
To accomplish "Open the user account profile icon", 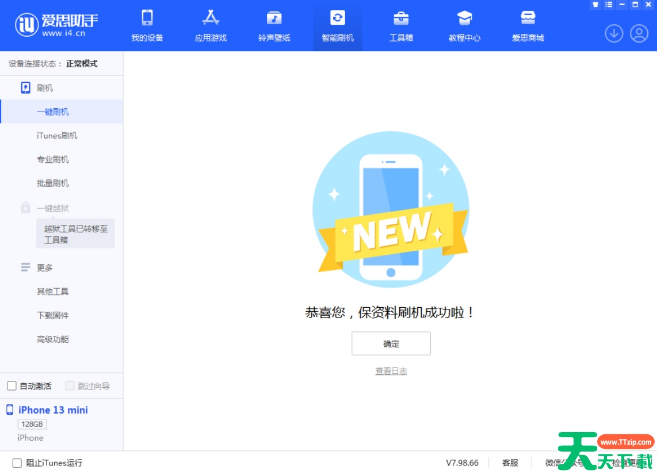I will (x=639, y=34).
